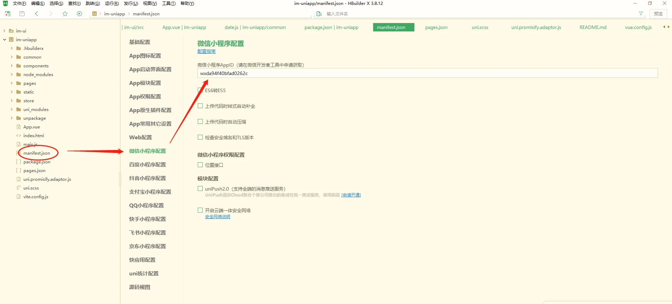672x304 pixels.
Task: Expand the unpackage folder arrow
Action: tap(12, 118)
